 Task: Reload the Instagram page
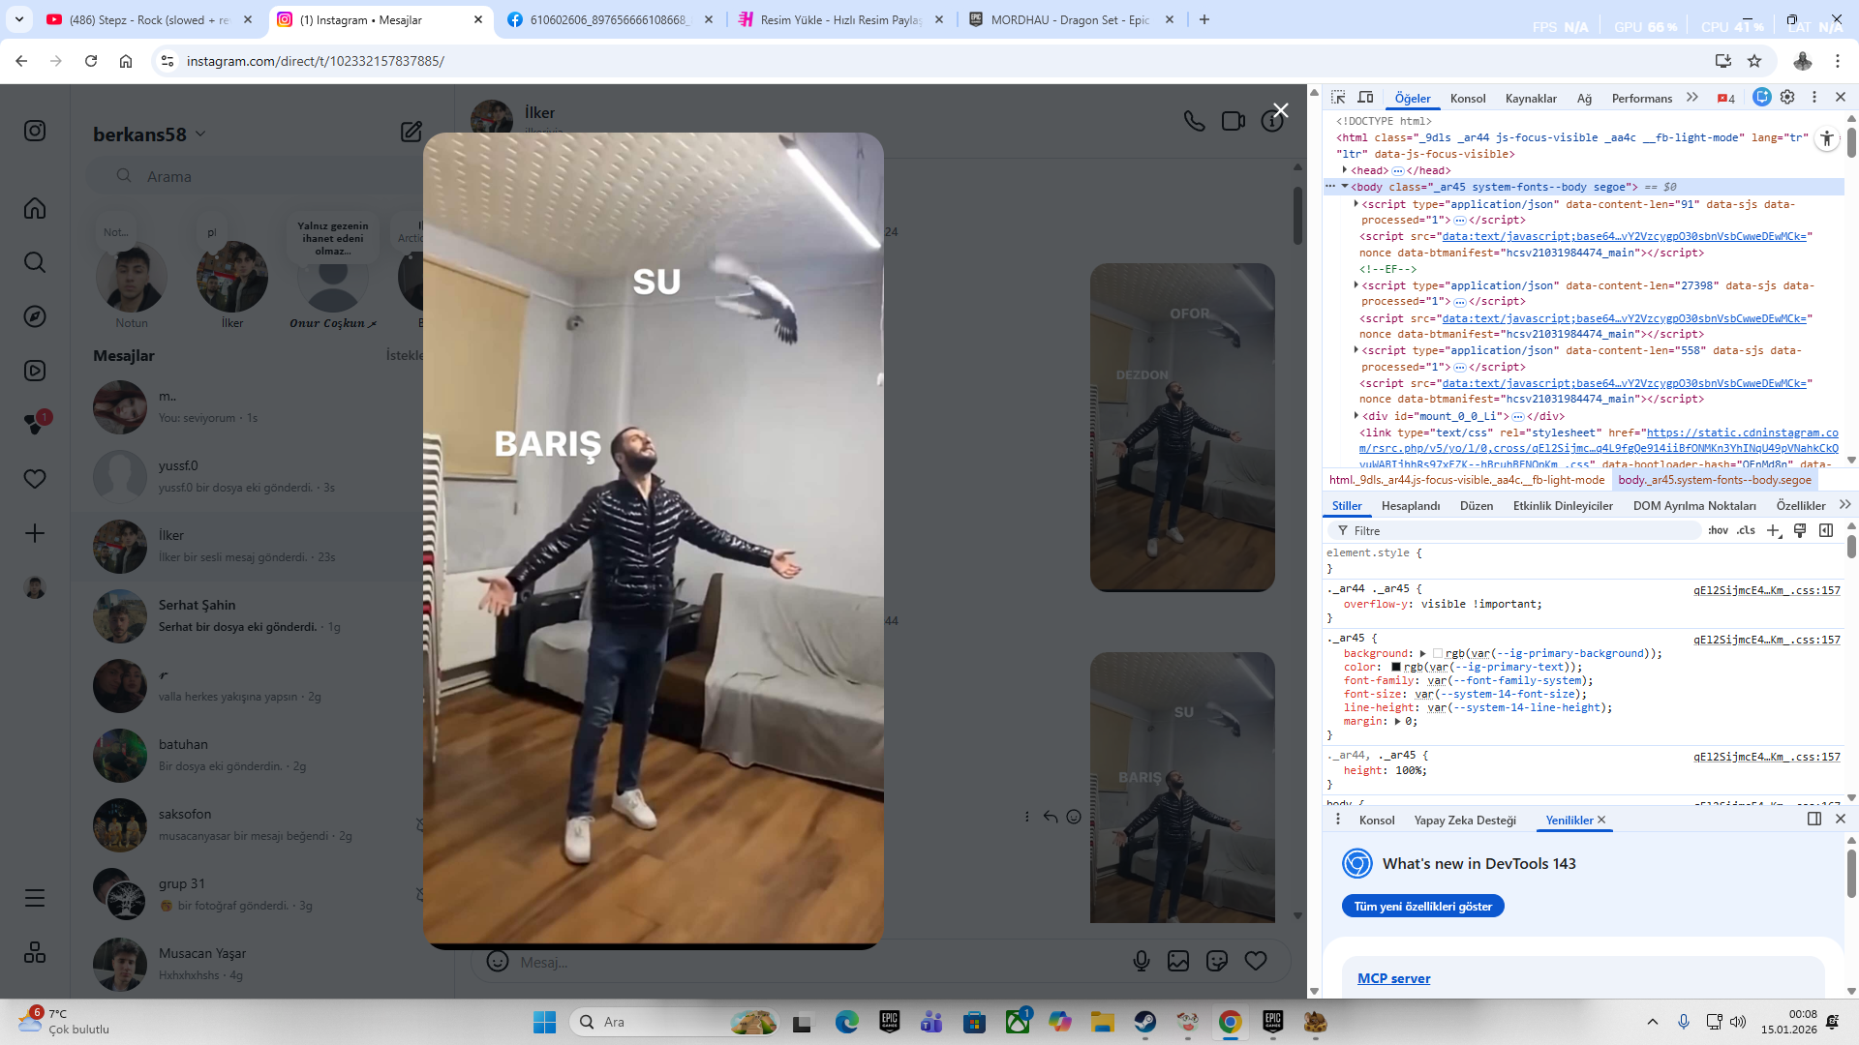pos(91,61)
